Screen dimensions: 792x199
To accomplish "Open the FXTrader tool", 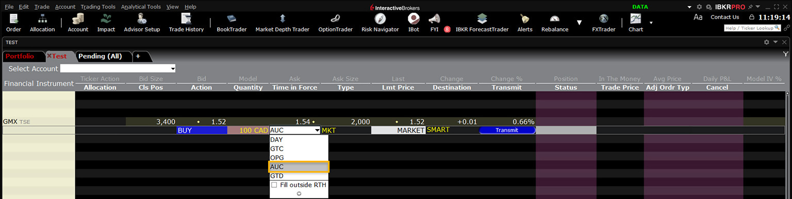I will 603,23.
